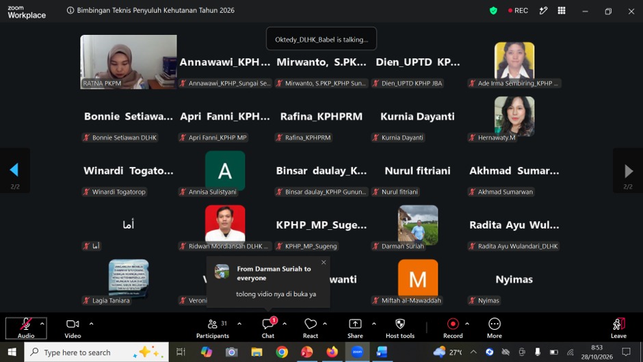Expand Participants options caret
Screen dimensions: 643x362
tap(239, 324)
